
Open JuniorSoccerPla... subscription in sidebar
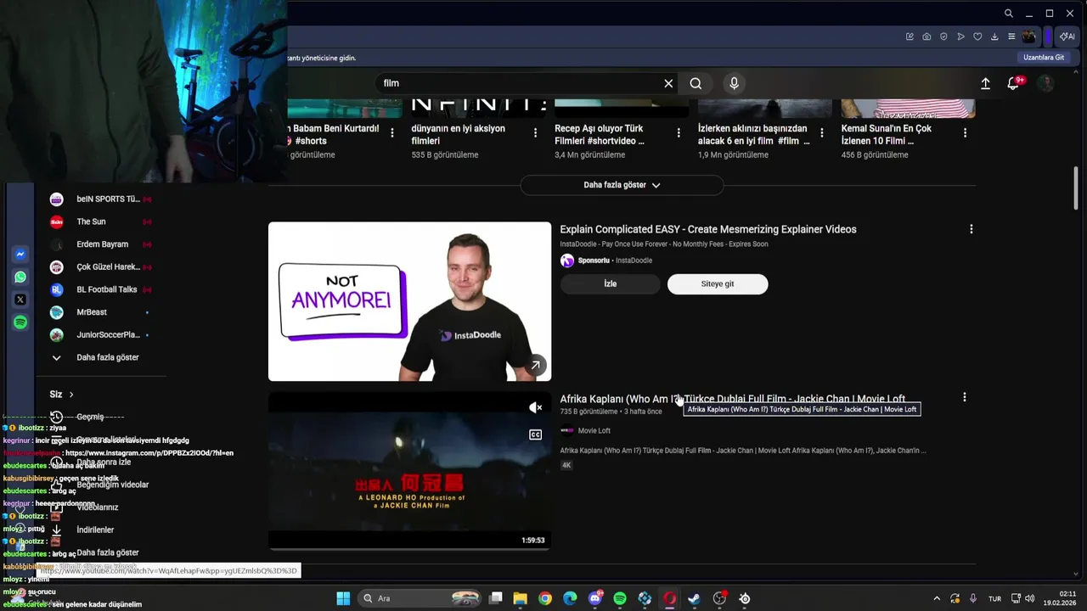pos(100,334)
